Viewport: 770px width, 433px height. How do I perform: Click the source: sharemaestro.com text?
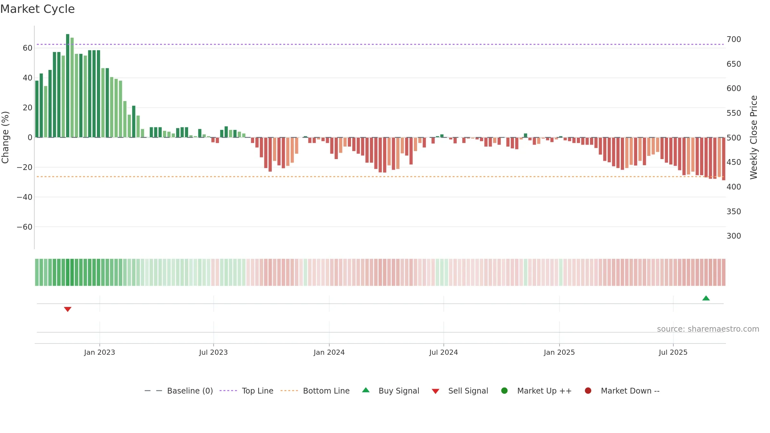tap(708, 329)
